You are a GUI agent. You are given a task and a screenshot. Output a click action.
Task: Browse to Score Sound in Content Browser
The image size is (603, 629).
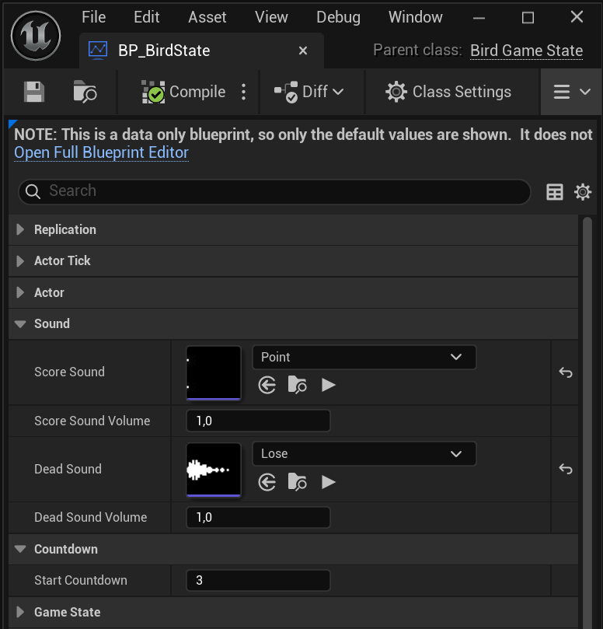tap(297, 385)
